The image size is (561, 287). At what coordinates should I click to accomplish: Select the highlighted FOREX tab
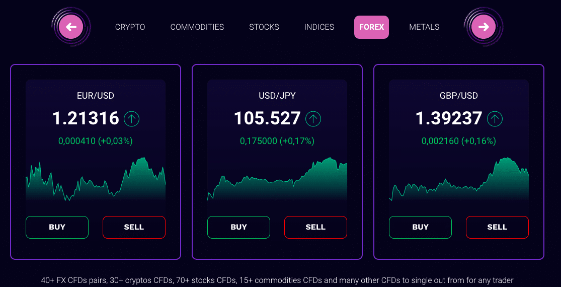[371, 27]
